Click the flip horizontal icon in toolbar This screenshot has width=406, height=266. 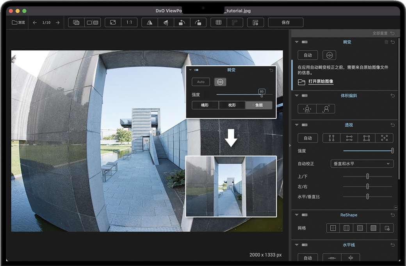click(x=150, y=23)
